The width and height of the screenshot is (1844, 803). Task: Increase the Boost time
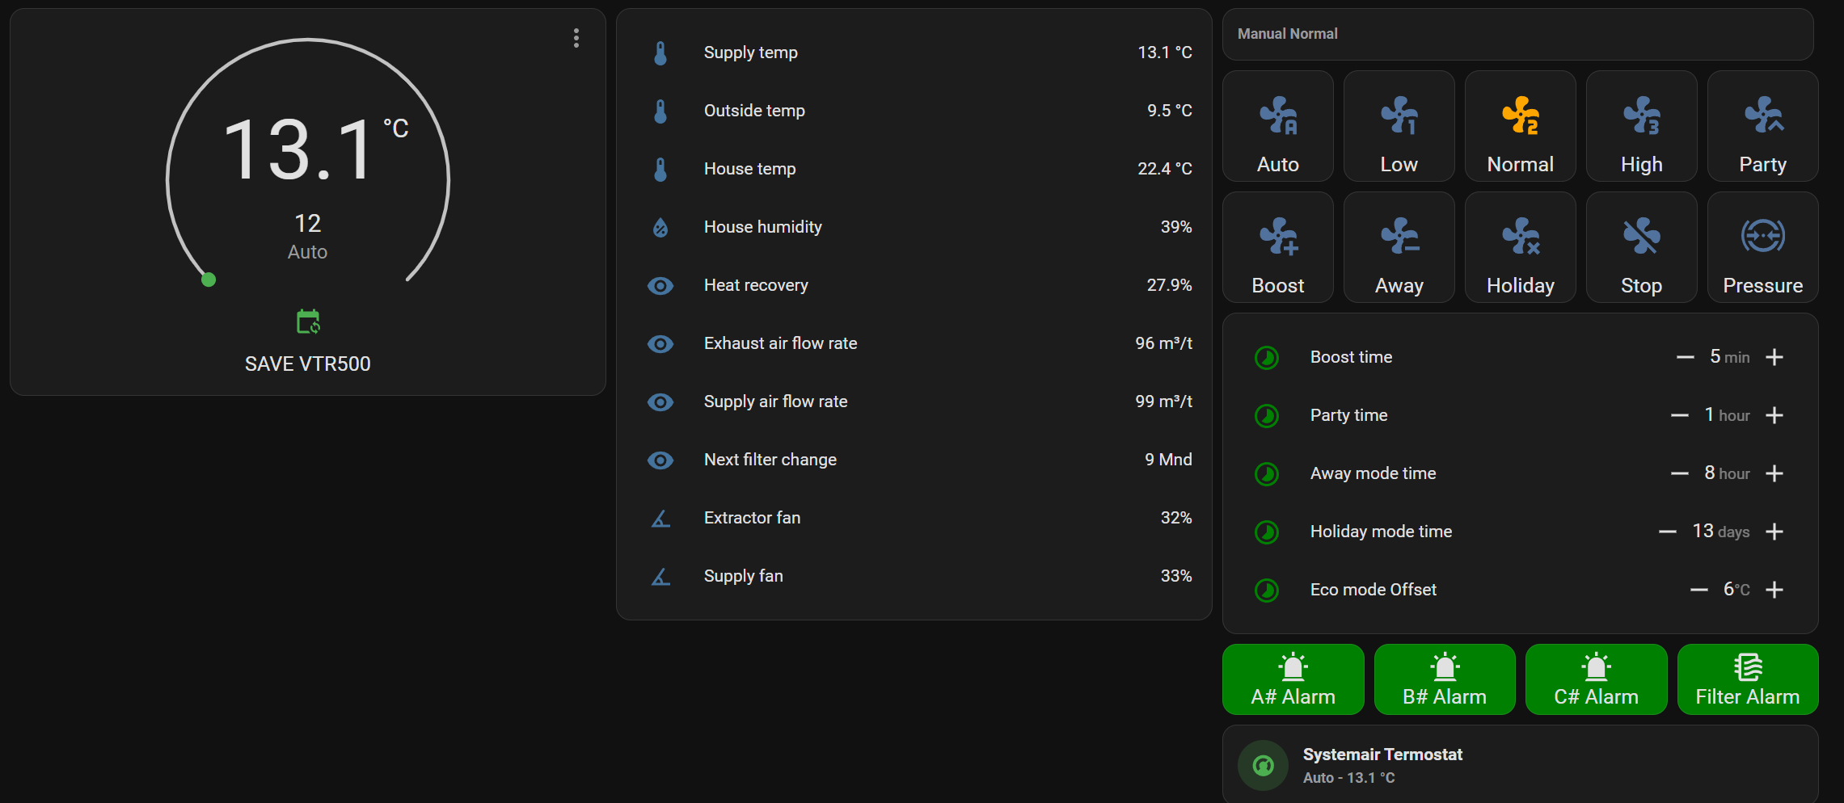click(x=1774, y=356)
